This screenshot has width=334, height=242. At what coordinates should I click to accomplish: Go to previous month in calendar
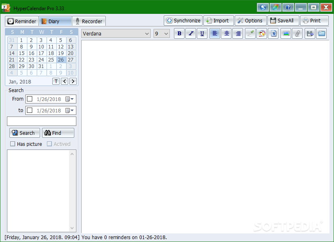(x=65, y=81)
